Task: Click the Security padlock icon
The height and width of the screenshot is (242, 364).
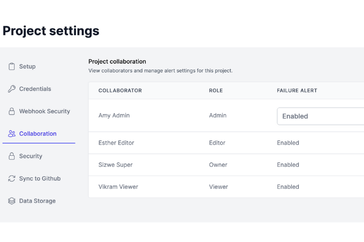Action: [12, 156]
